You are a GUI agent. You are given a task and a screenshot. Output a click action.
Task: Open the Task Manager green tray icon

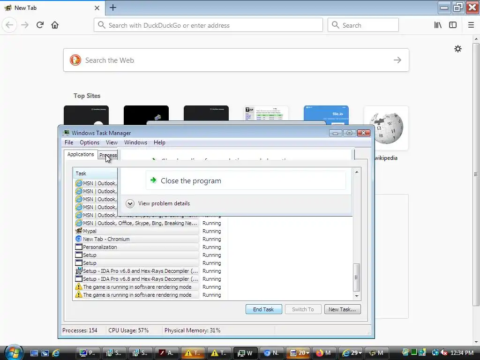[414, 352]
